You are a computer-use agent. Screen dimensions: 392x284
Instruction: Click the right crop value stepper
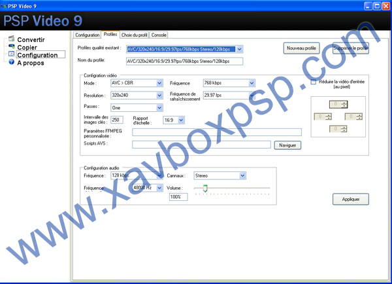[x=353, y=116]
